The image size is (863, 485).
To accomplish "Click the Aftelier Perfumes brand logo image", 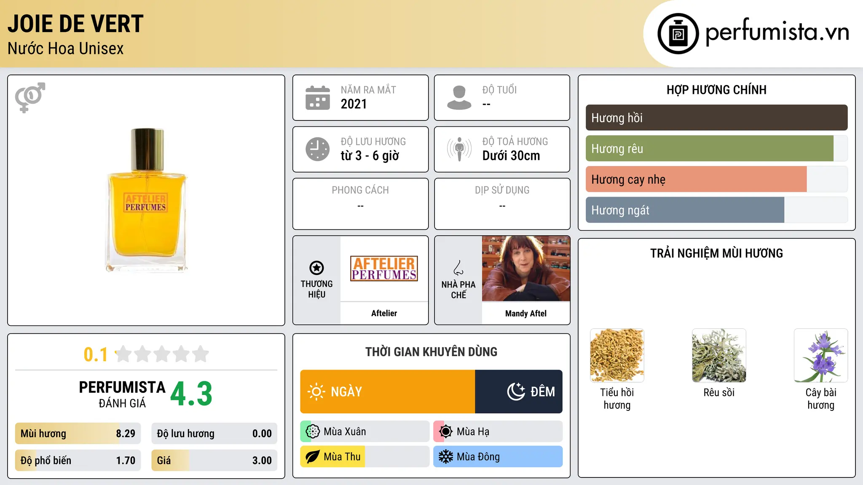I will [x=384, y=269].
